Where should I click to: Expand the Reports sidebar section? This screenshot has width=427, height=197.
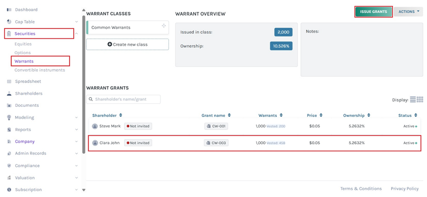click(76, 130)
